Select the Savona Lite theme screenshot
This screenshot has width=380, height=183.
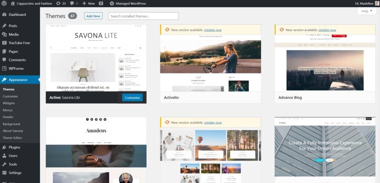point(96,58)
